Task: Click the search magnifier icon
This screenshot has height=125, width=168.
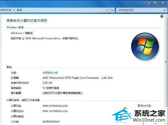Action: (x=165, y=10)
